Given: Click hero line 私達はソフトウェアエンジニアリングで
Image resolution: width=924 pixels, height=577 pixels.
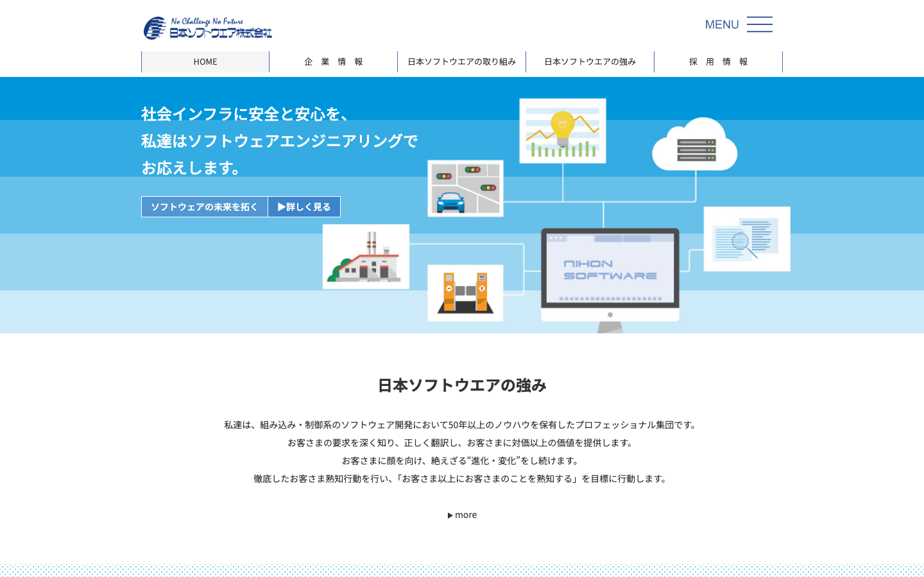Looking at the screenshot, I should (280, 141).
